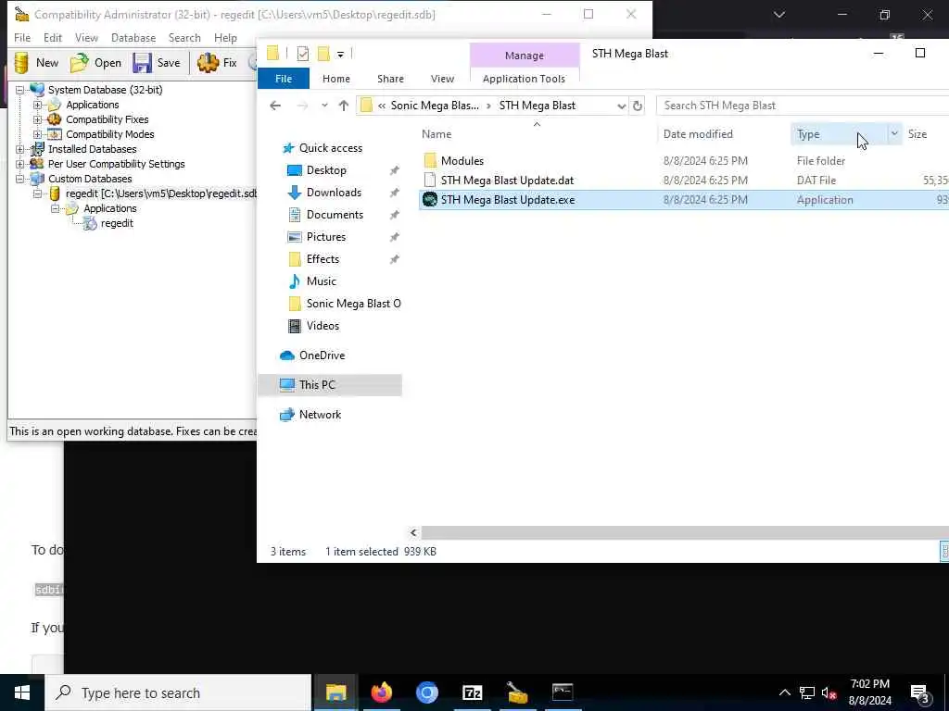The image size is (949, 711).
Task: Open the Edit menu in Compatibility Administrator
Action: click(53, 37)
